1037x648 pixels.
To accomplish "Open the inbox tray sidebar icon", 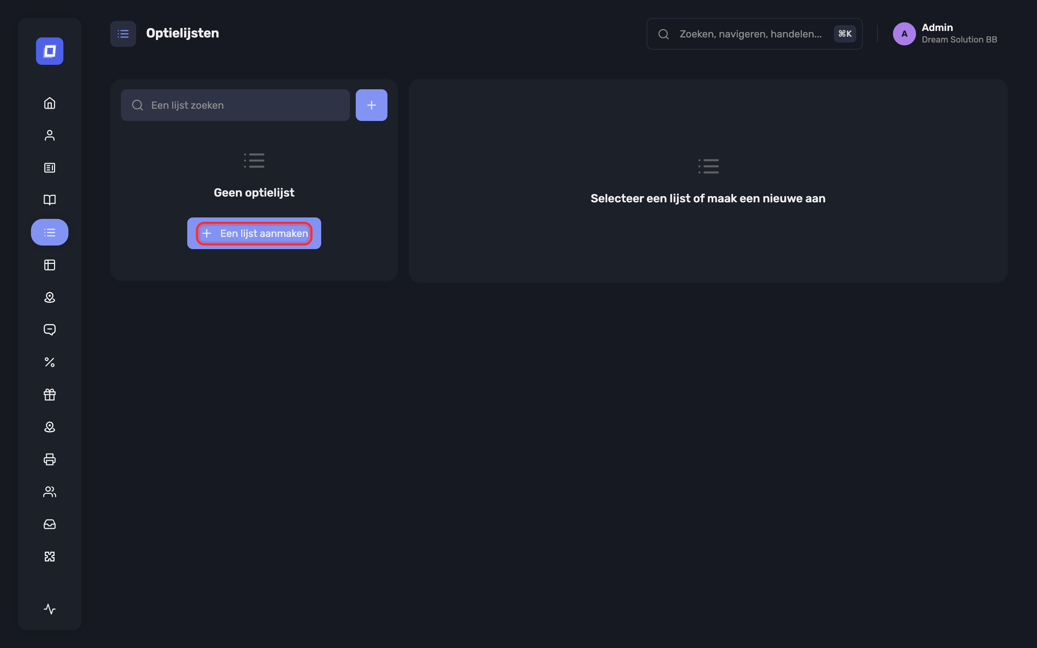I will click(50, 524).
